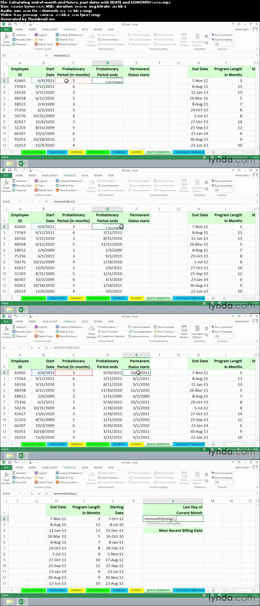
Task: Open Text functions in the =EOMONTH(B2,C2)+1 window
Action: tap(40, 332)
